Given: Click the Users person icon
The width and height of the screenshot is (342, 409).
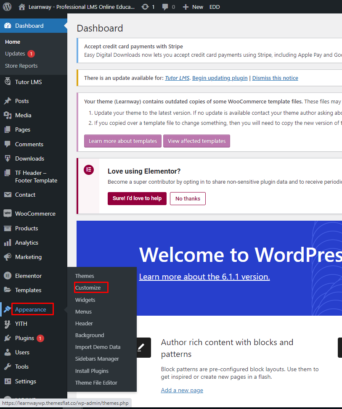Looking at the screenshot, I should click(8, 352).
